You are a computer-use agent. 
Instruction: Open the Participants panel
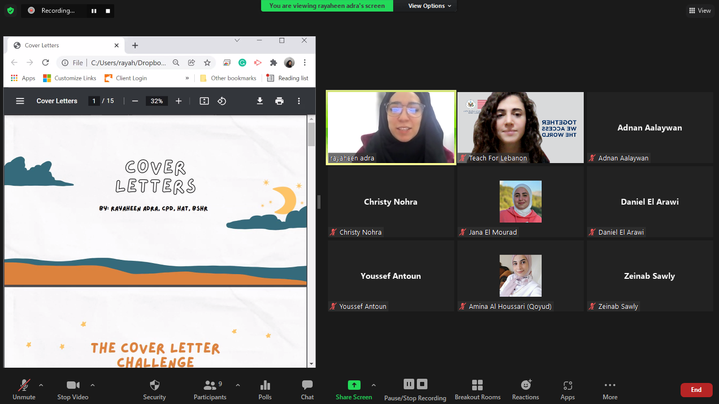click(x=210, y=389)
